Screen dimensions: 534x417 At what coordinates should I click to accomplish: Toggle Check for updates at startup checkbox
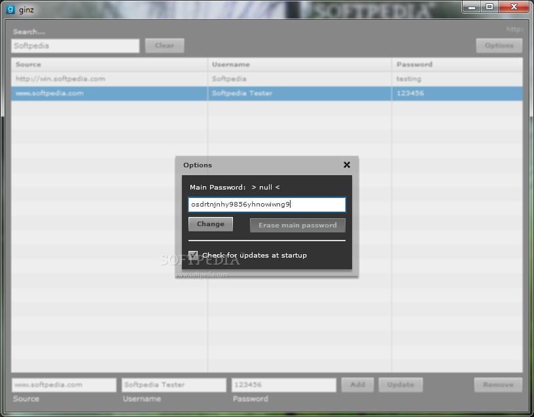pyautogui.click(x=193, y=255)
